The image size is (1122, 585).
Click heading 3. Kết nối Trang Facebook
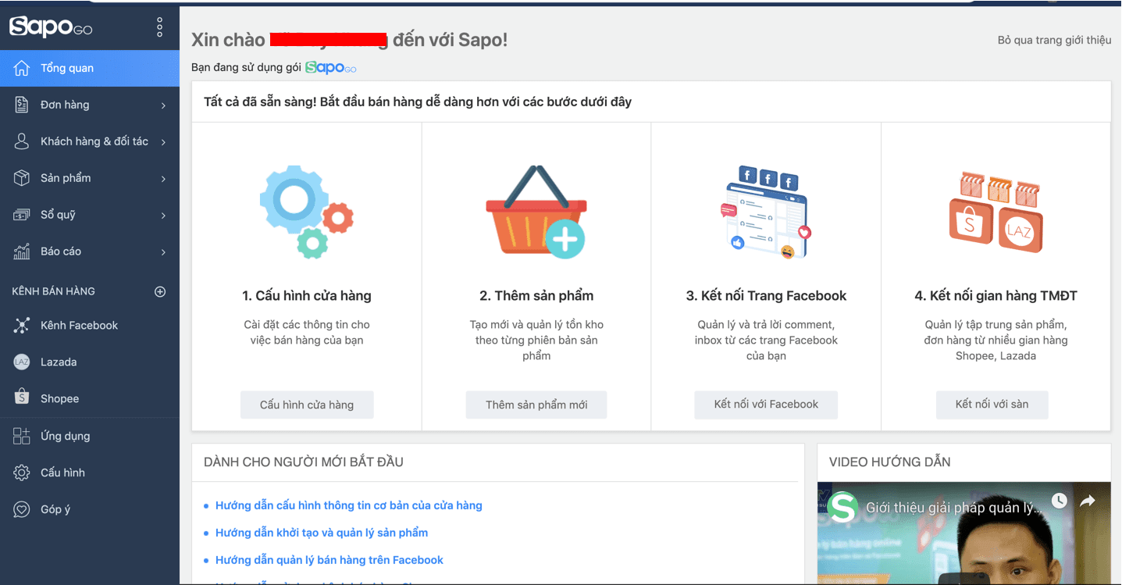click(766, 296)
